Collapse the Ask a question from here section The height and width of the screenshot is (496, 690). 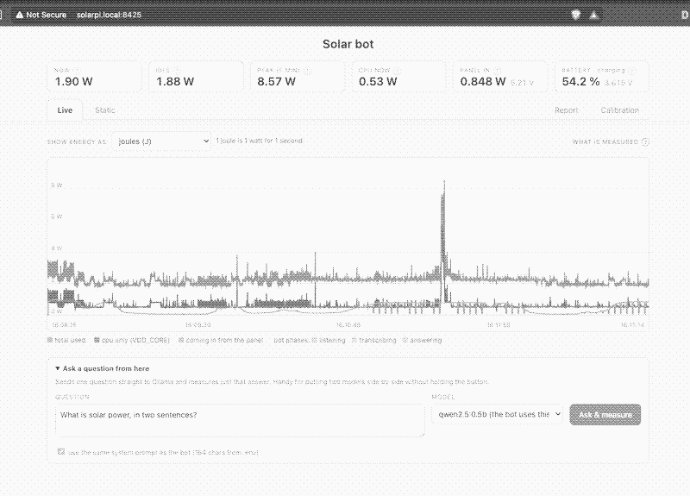click(x=102, y=368)
